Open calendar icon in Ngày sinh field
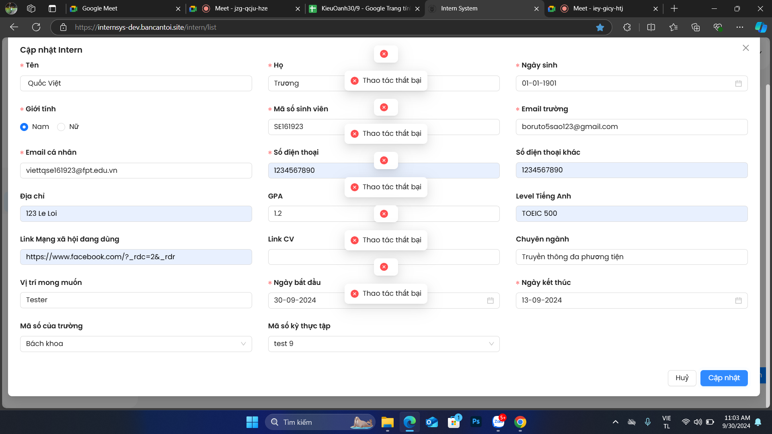 coord(738,83)
